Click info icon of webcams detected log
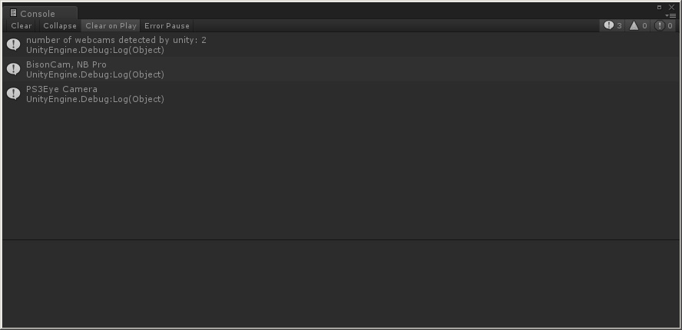Image resolution: width=682 pixels, height=330 pixels. tap(14, 45)
